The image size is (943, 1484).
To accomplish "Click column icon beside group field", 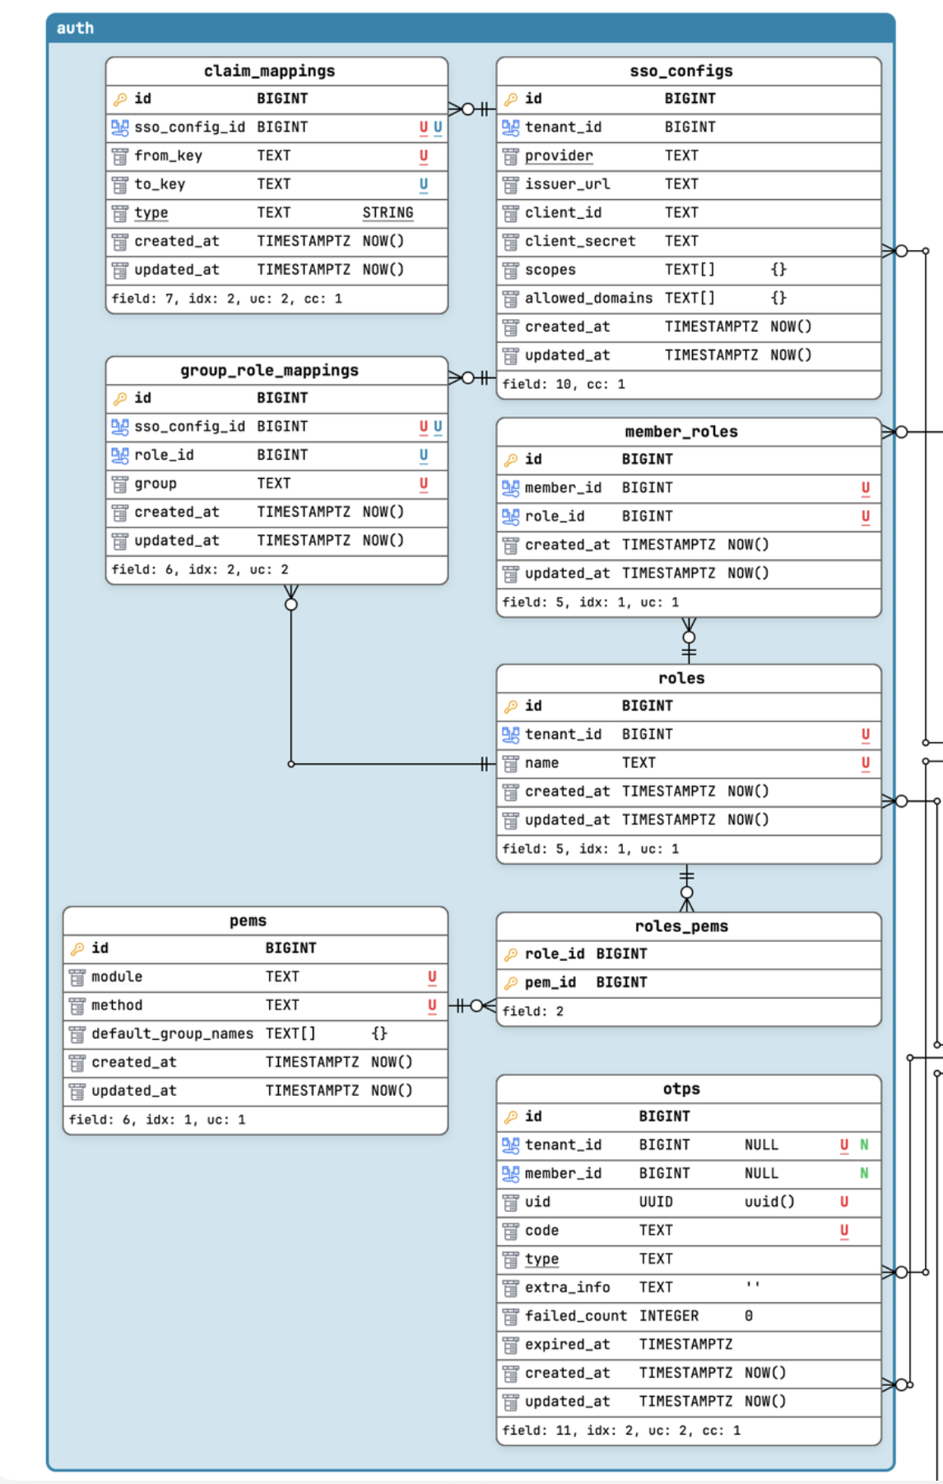I will point(120,485).
